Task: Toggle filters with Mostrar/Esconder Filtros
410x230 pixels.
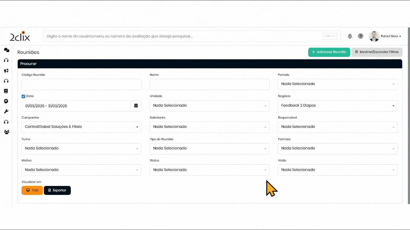Action: 377,52
